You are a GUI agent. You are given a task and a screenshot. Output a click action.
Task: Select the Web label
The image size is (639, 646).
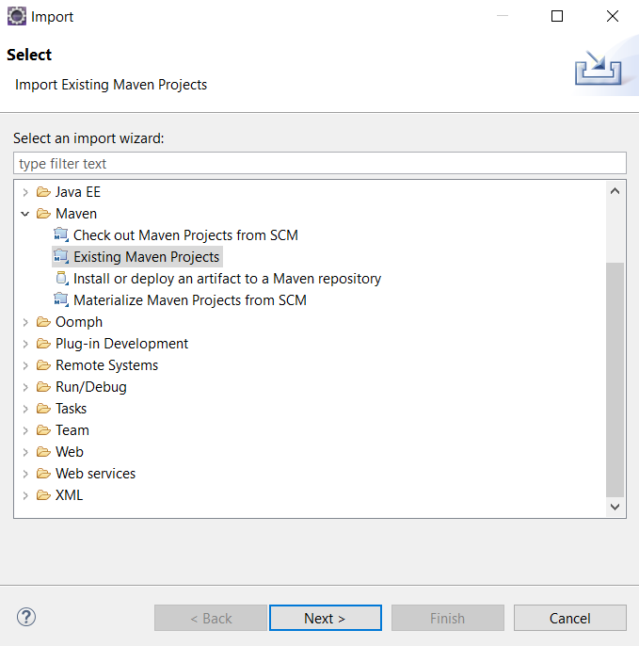(70, 452)
